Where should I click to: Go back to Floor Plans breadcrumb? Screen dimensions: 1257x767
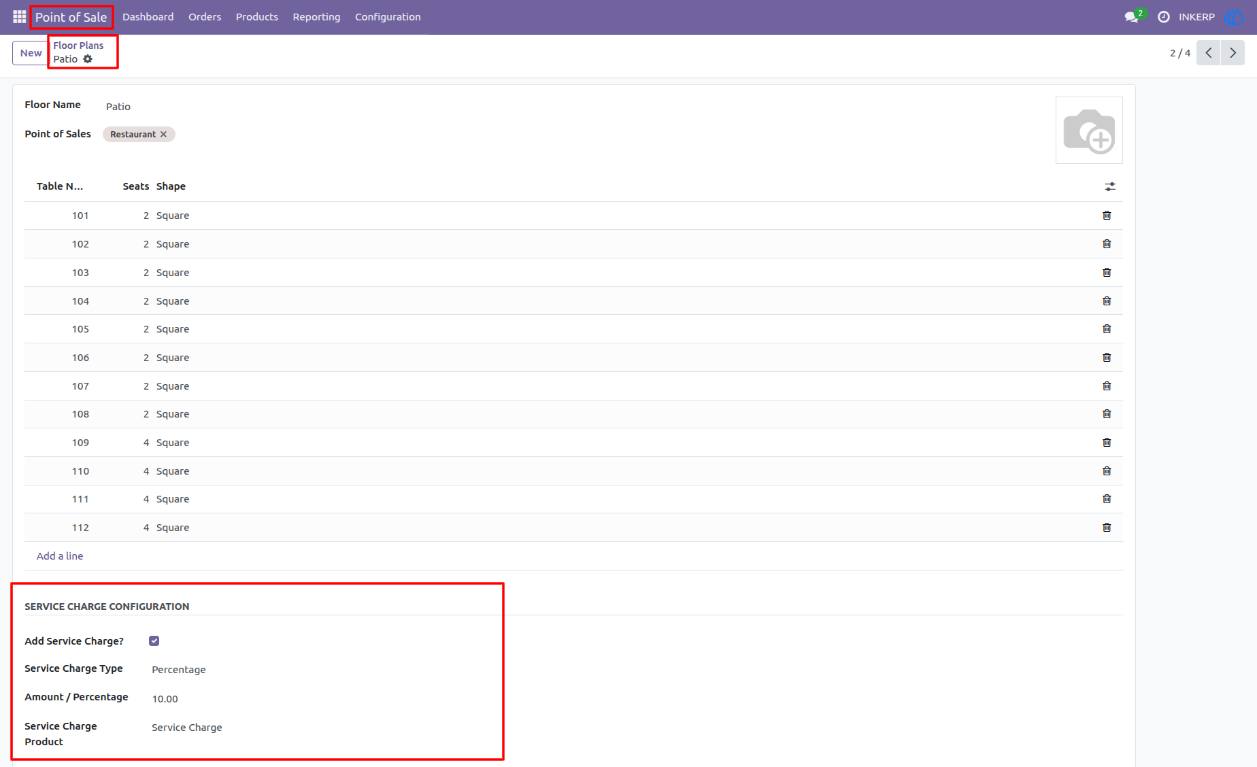[78, 46]
